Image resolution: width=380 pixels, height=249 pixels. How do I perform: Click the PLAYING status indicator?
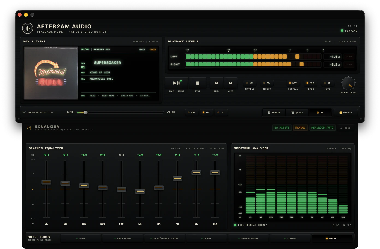[x=349, y=31]
